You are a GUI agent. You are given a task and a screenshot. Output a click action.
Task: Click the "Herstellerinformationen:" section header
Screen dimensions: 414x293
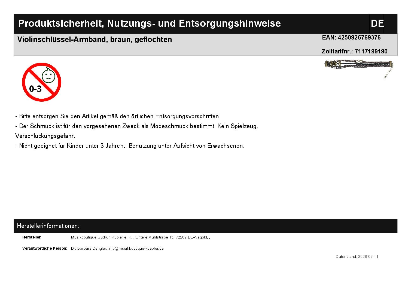point(48,226)
